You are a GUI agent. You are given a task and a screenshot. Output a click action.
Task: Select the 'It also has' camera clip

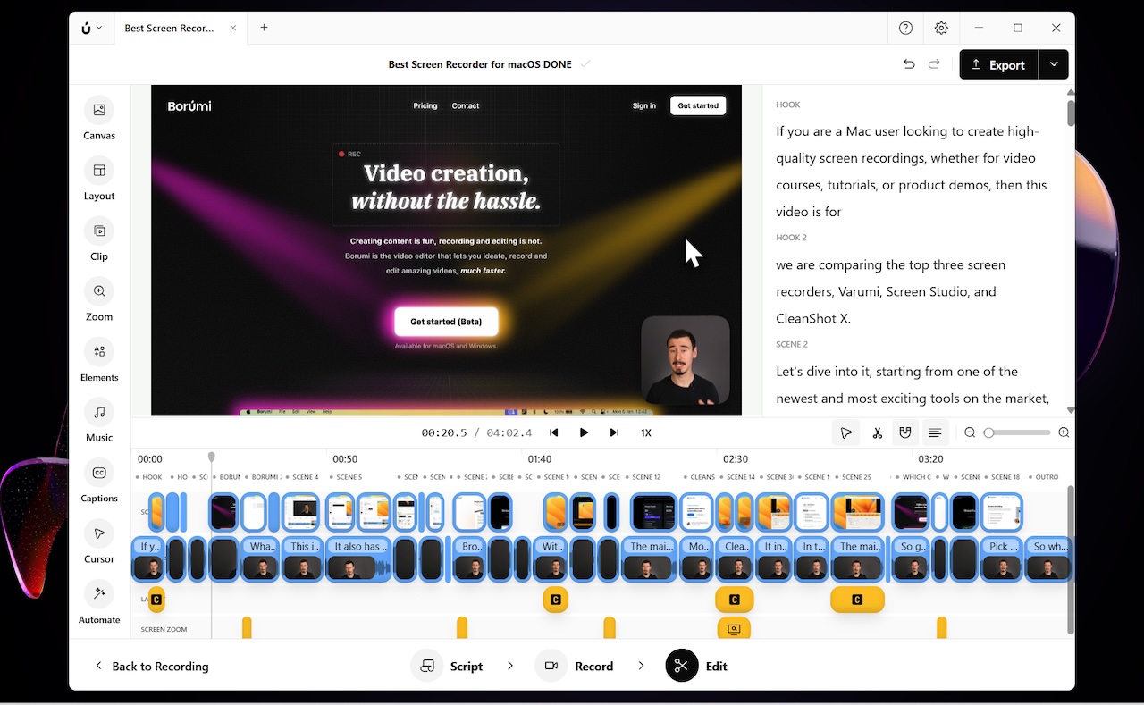tap(358, 558)
